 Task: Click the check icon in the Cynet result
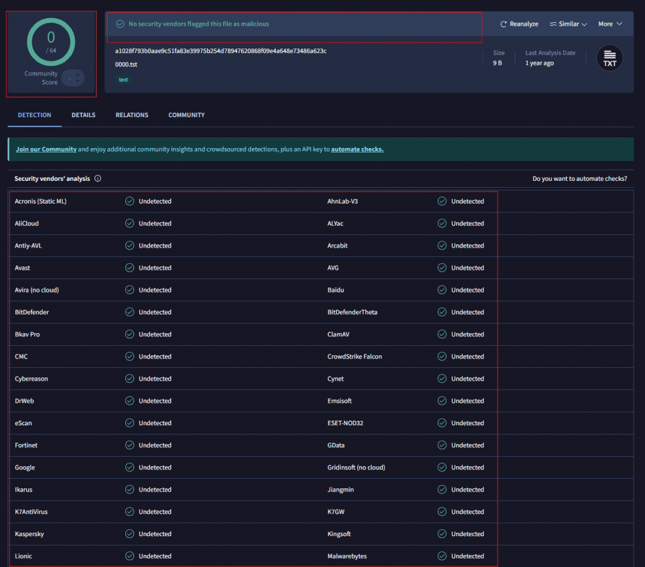coord(442,379)
